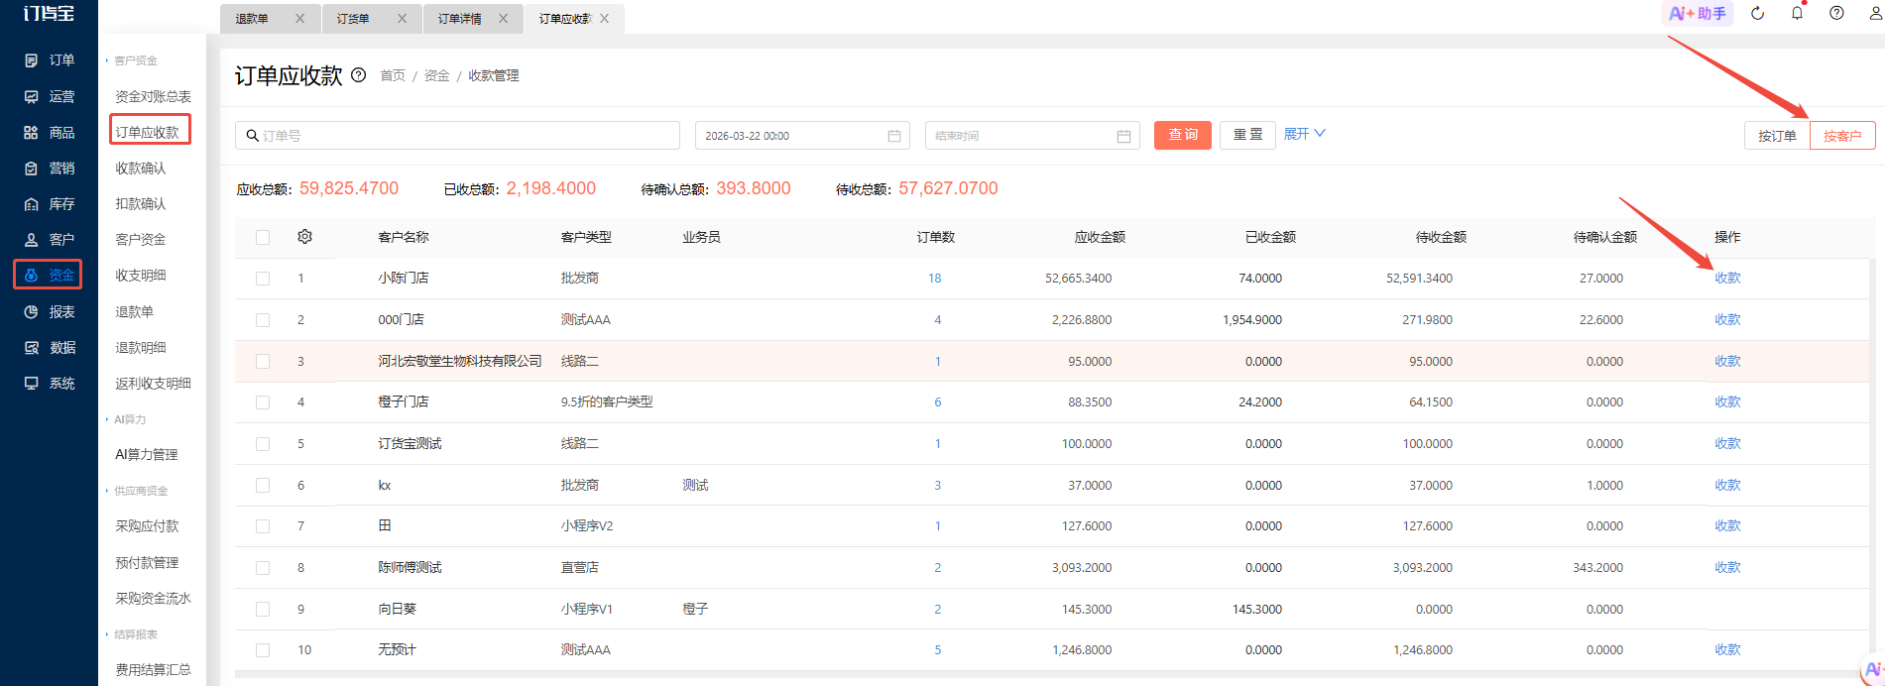Open the 报表 sidebar menu icon
Viewport: 1885px width, 686px height.
(31, 312)
